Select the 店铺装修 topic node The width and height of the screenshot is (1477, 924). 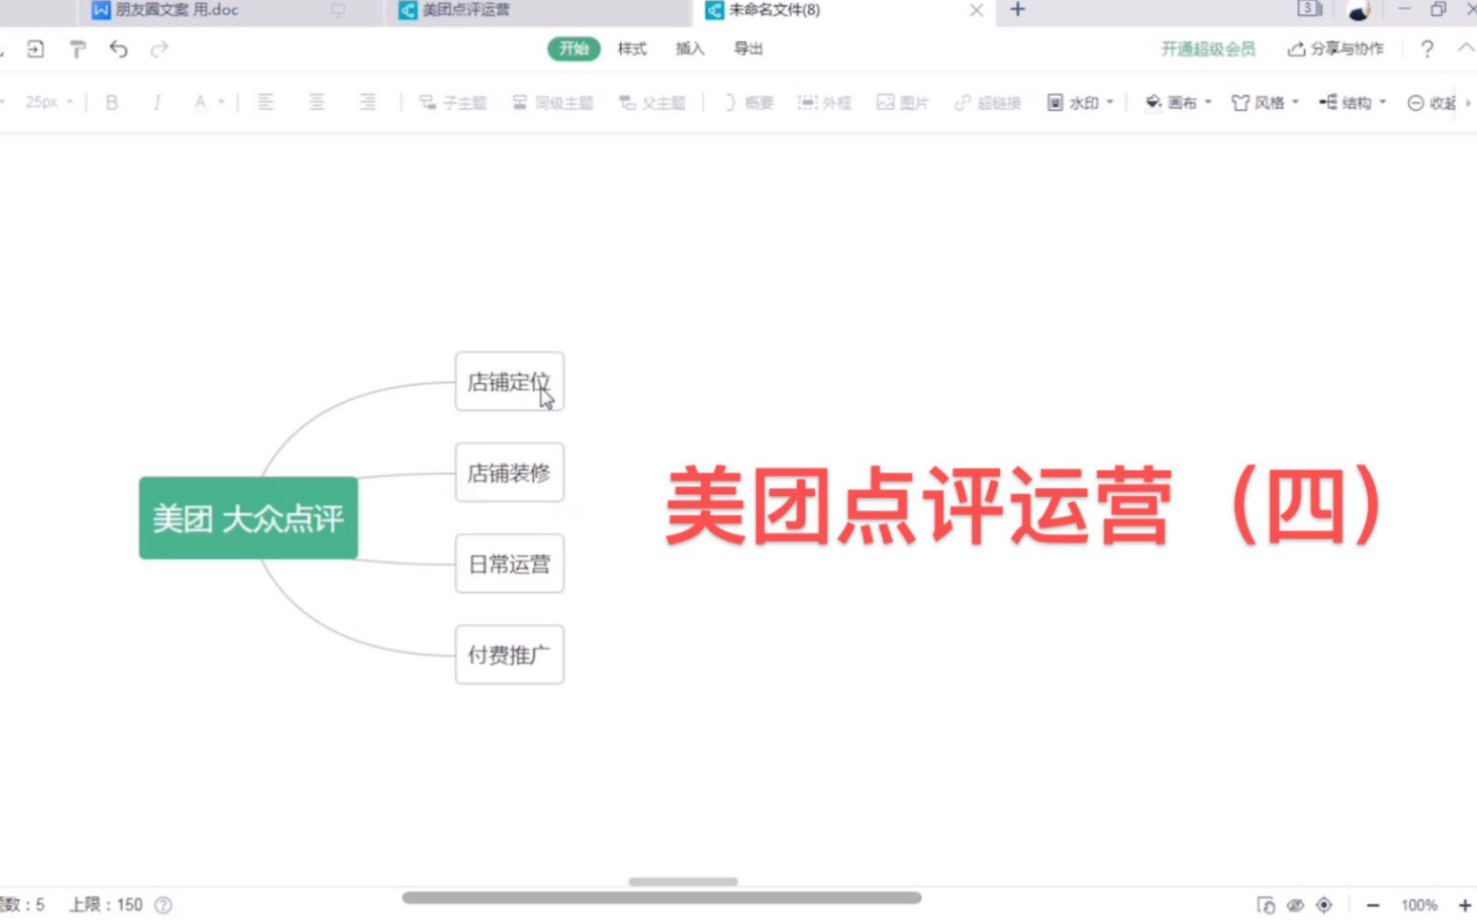coord(509,472)
